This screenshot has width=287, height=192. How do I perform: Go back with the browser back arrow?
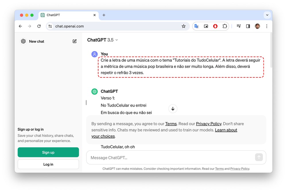click(x=20, y=26)
